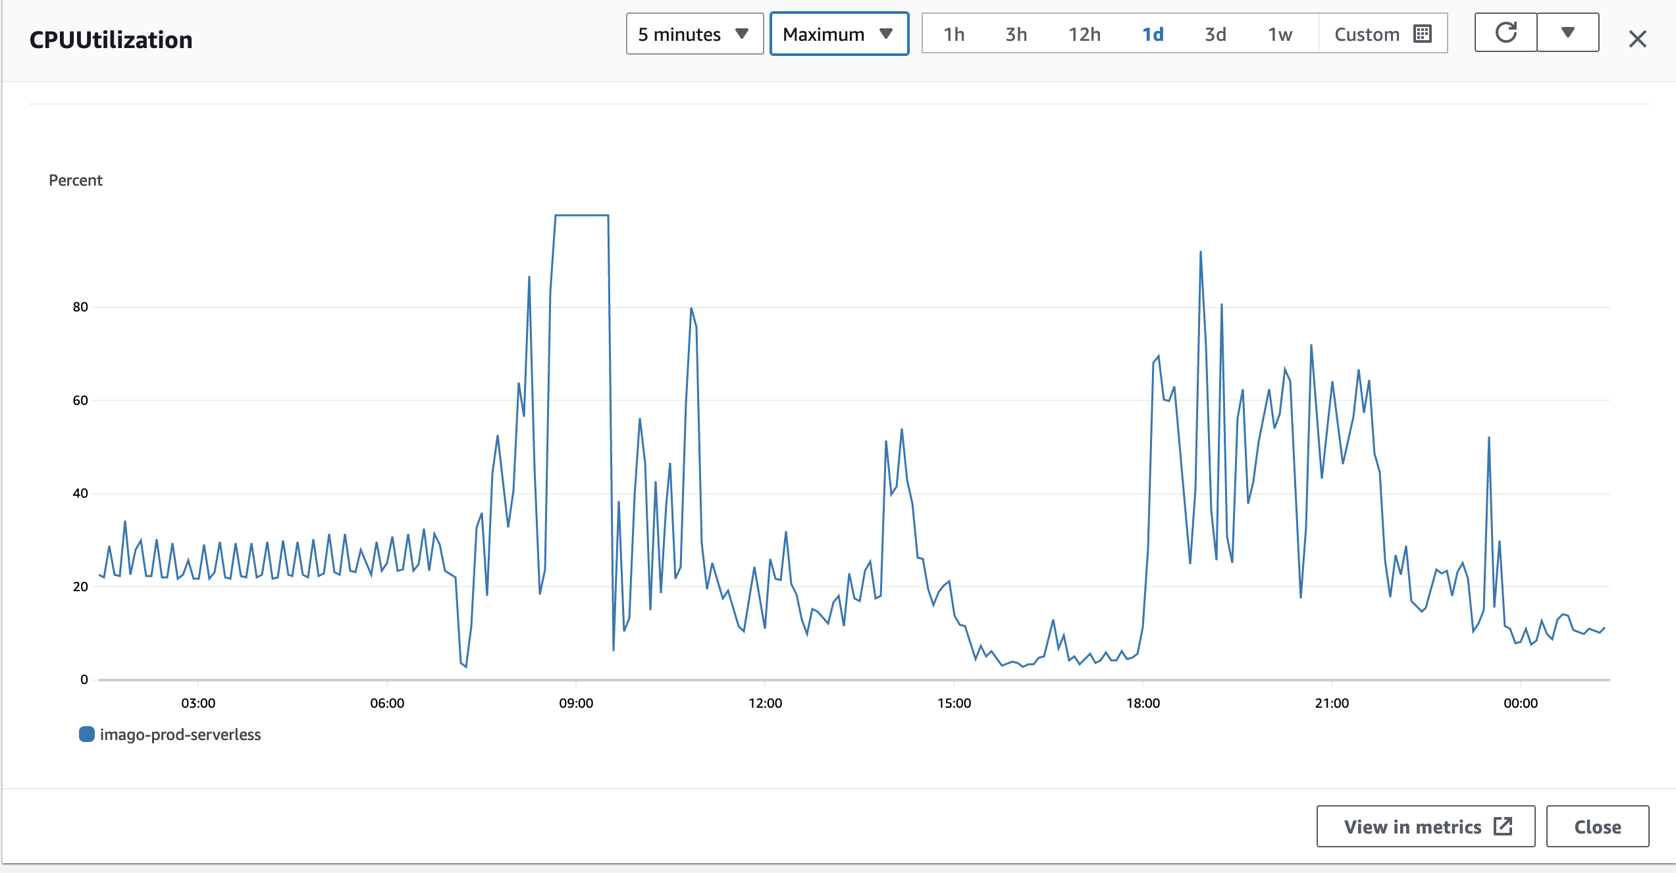Click the 12:00 marker on time axis
Viewport: 1676px width, 873px height.
[x=765, y=703]
